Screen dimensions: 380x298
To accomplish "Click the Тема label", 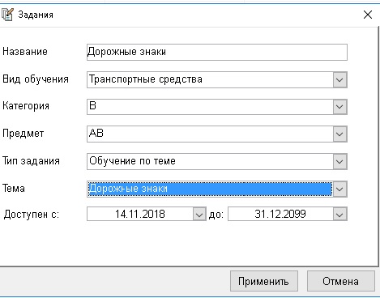I will [x=14, y=188].
